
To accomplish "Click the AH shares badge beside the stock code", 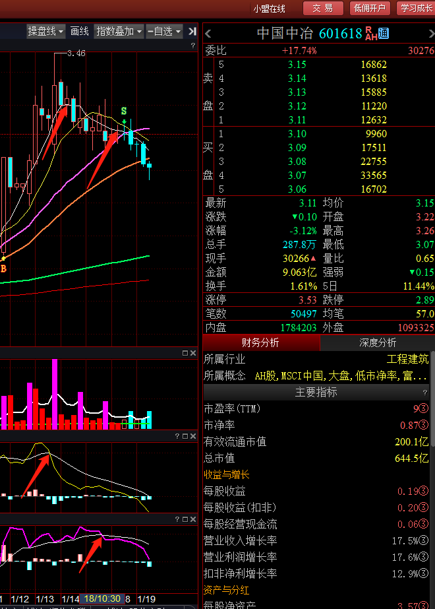I will click(371, 38).
